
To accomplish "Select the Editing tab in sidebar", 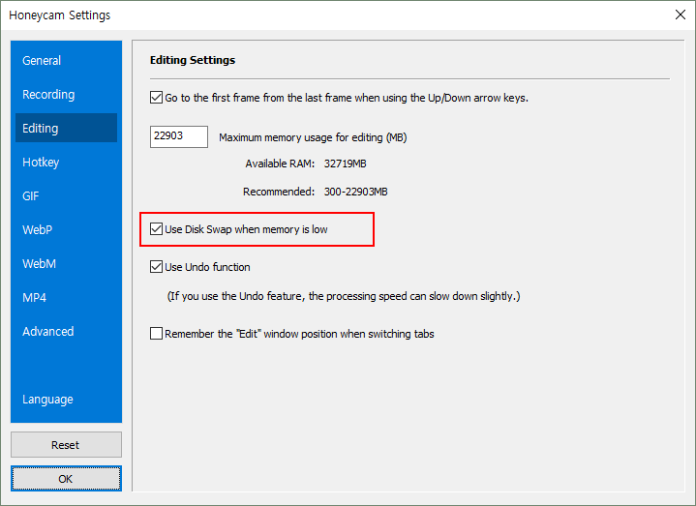I will 41,128.
